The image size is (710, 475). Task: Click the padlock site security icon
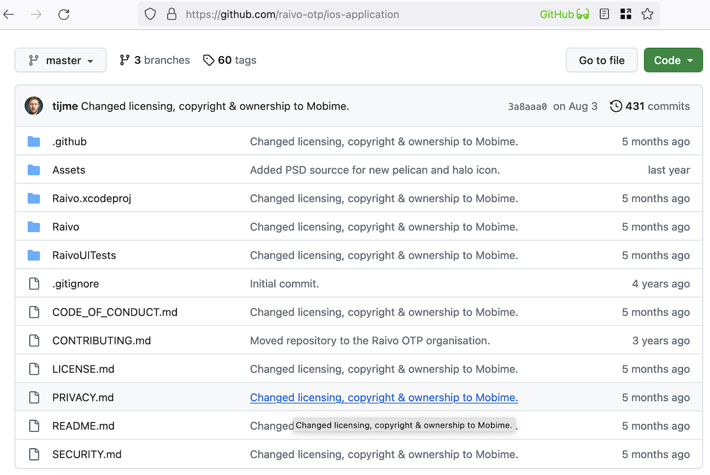point(172,14)
